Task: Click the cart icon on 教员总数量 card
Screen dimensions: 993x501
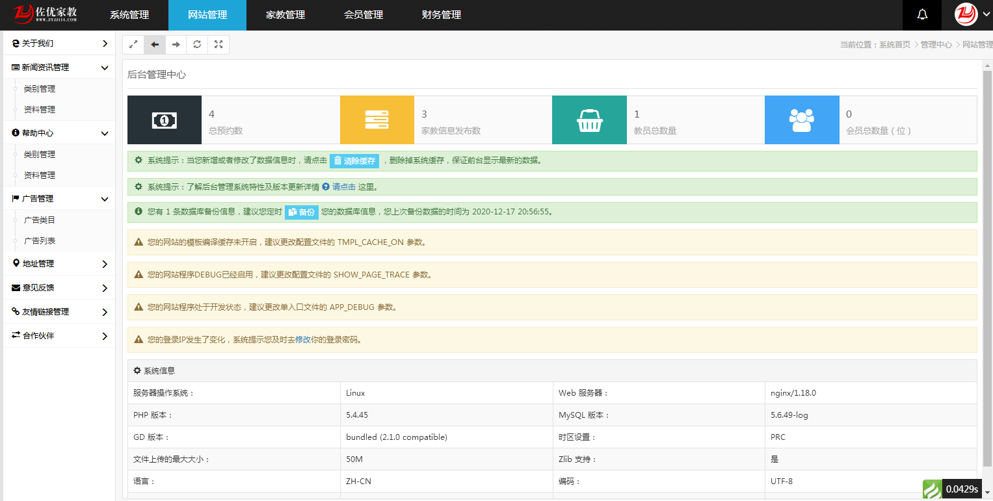Action: click(589, 120)
